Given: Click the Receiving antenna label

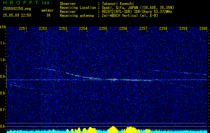Looking at the screenshot, I should point(77,16).
